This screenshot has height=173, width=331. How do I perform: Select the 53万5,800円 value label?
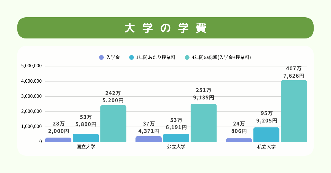(86, 121)
